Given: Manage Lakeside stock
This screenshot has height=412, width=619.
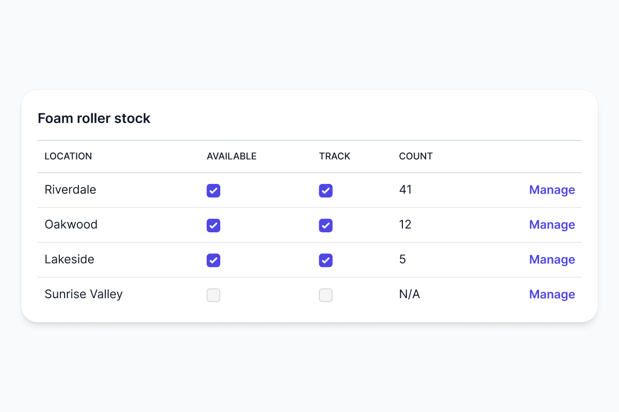Looking at the screenshot, I should click(x=551, y=260).
